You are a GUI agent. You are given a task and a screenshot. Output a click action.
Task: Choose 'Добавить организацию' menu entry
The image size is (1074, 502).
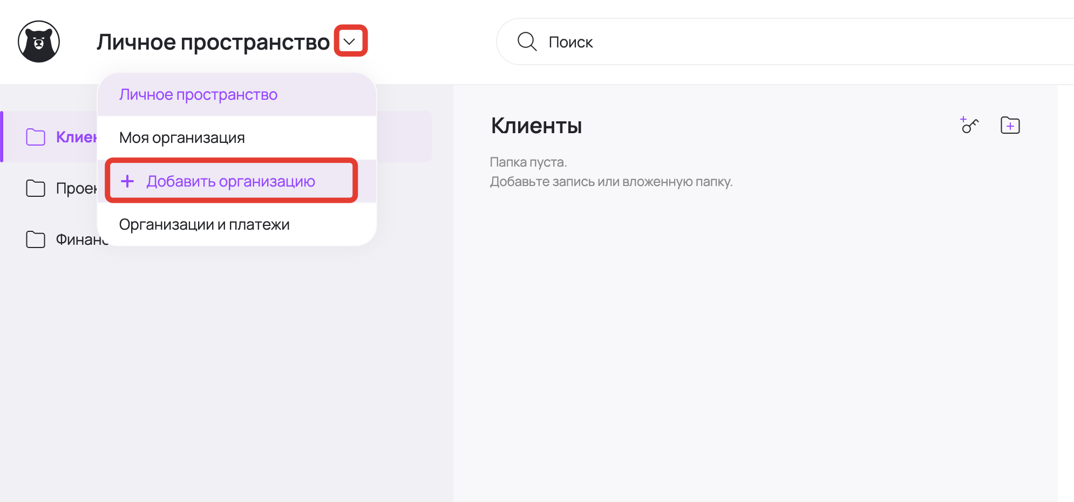point(236,181)
